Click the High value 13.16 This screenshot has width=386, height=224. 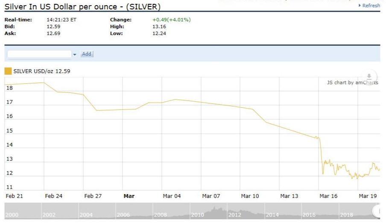[x=159, y=27]
